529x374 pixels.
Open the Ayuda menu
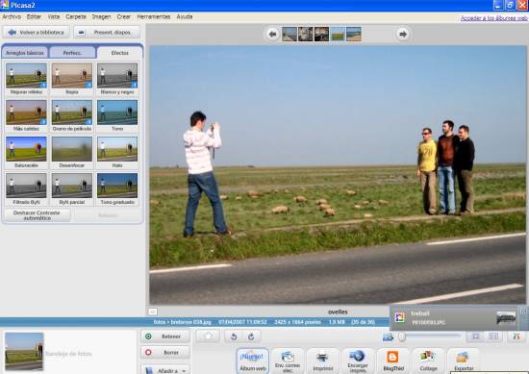click(185, 16)
